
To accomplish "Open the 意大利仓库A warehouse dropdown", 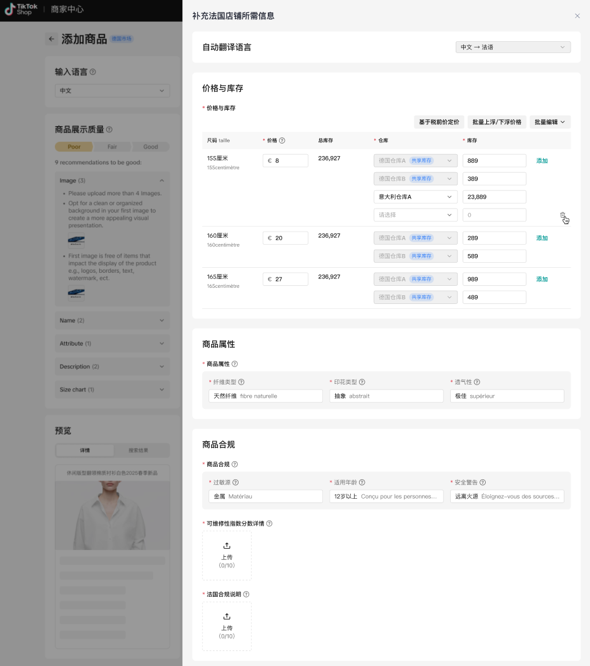I will pyautogui.click(x=415, y=197).
